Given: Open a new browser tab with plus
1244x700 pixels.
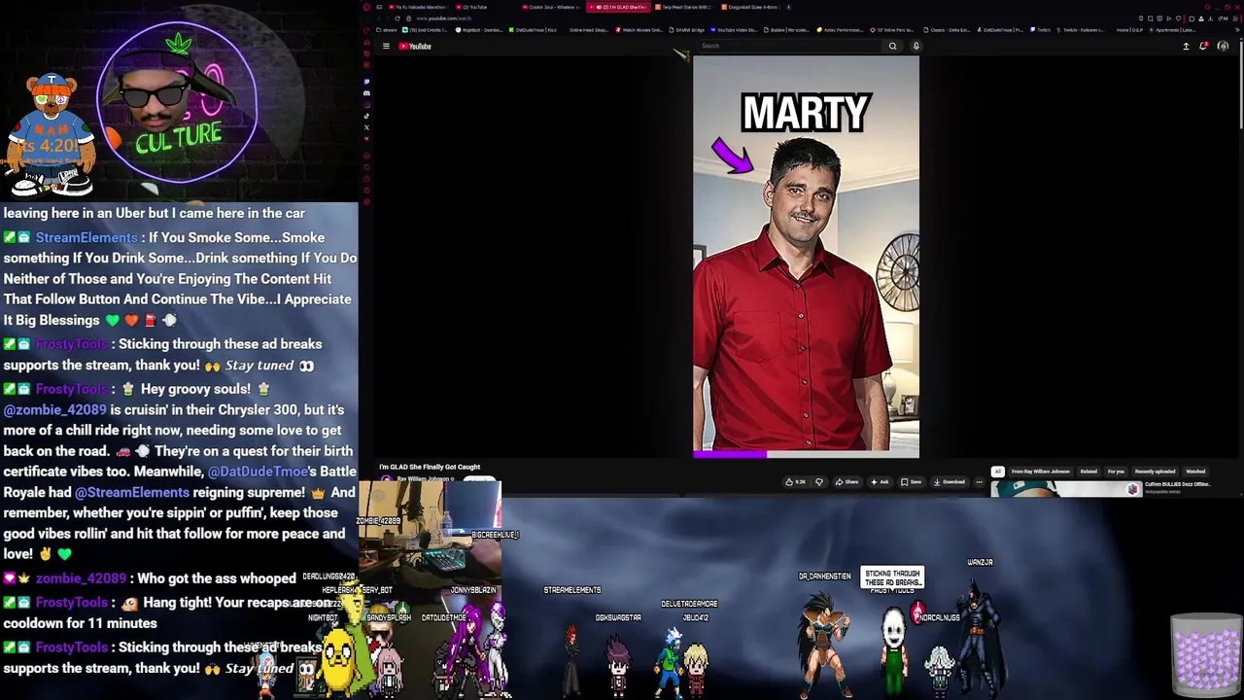Looking at the screenshot, I should (789, 7).
